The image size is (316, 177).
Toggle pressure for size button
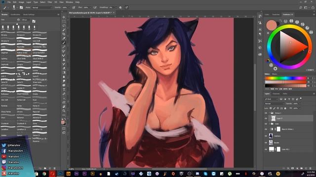126,7
